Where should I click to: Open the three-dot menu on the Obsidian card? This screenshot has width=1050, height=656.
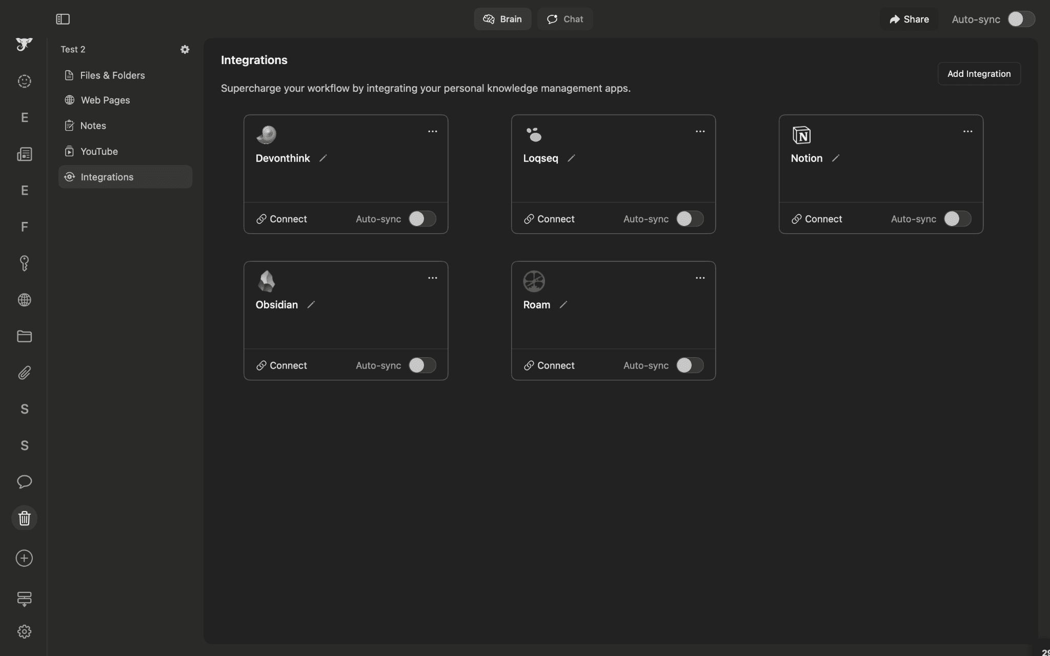432,278
